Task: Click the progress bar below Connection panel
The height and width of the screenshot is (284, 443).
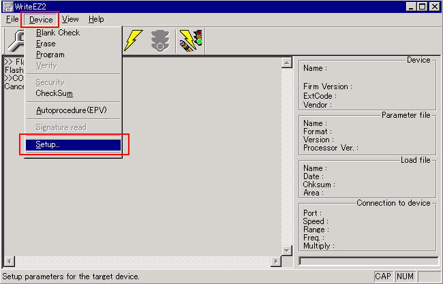Action: coord(369,261)
